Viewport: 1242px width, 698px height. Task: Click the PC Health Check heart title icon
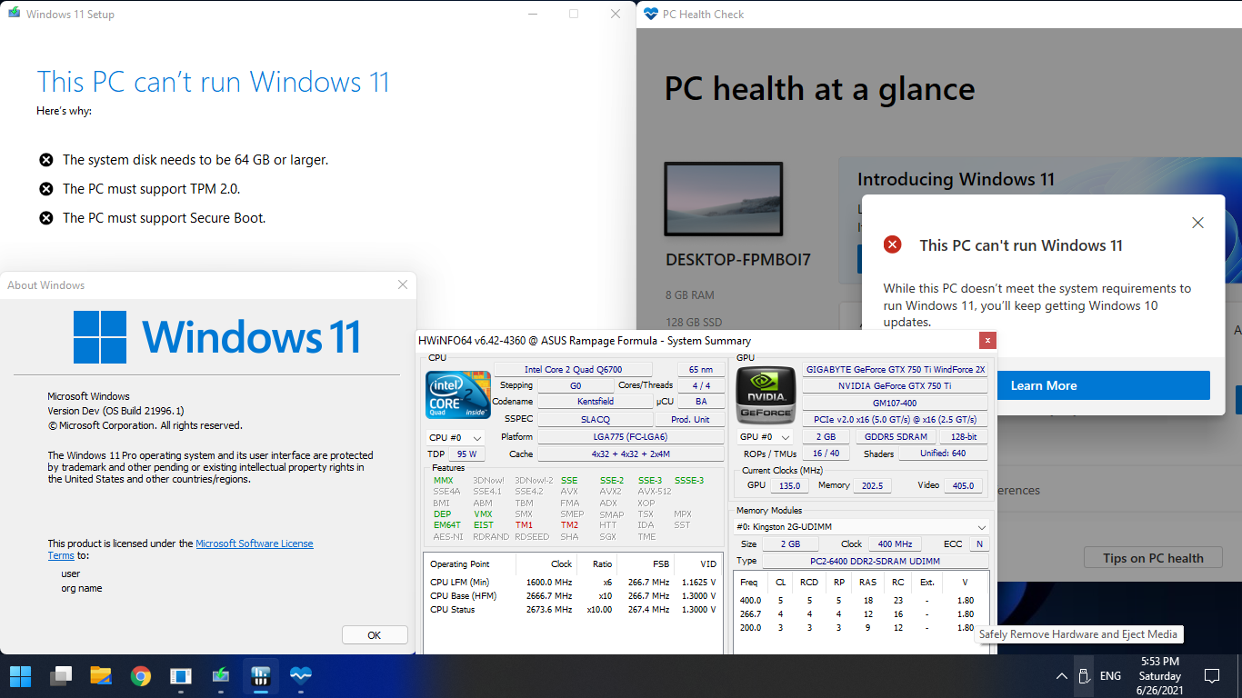pos(650,14)
